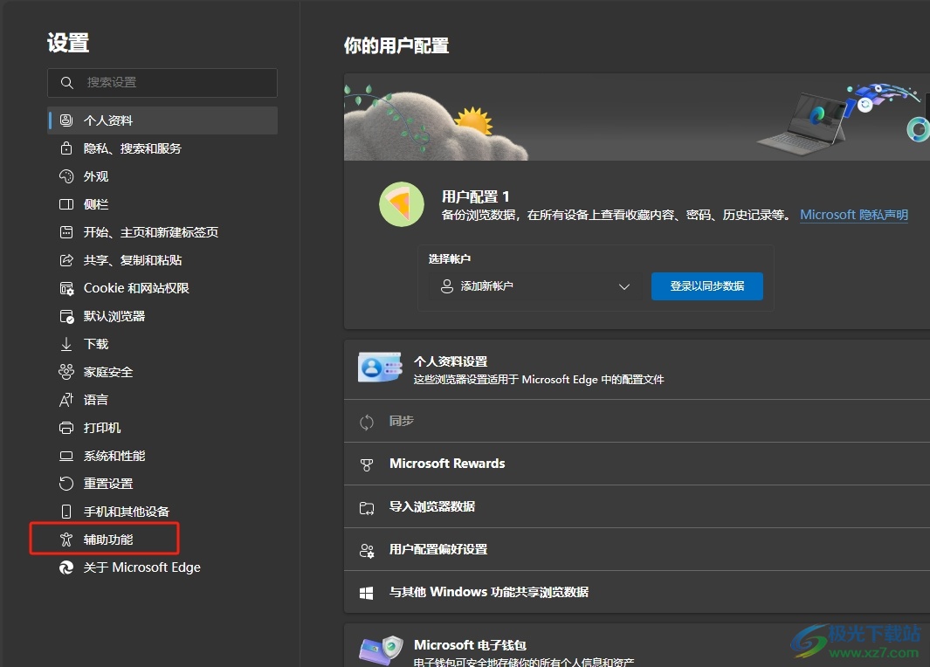The image size is (930, 667).
Task: Click the Microsoft 电子钱包 wallet icon
Action: click(381, 650)
